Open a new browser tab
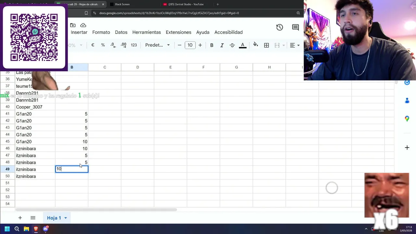 click(x=217, y=4)
